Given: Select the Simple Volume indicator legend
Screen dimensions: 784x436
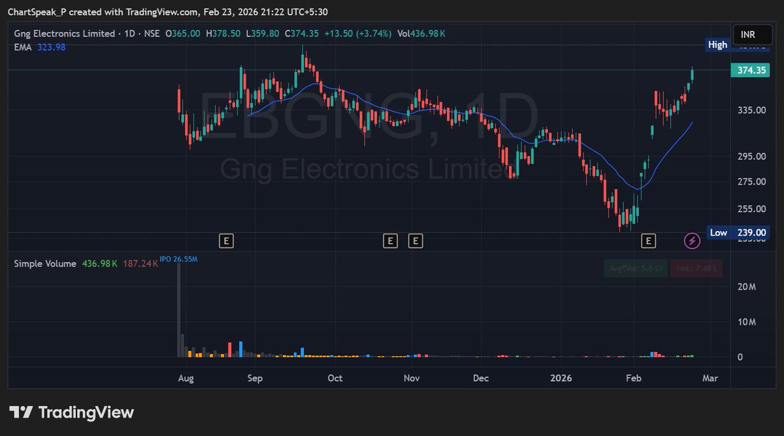Looking at the screenshot, I should click(x=45, y=264).
